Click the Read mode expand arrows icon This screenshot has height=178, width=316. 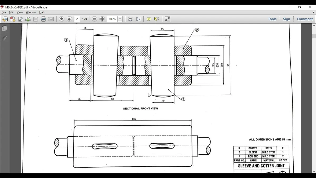(x=167, y=19)
